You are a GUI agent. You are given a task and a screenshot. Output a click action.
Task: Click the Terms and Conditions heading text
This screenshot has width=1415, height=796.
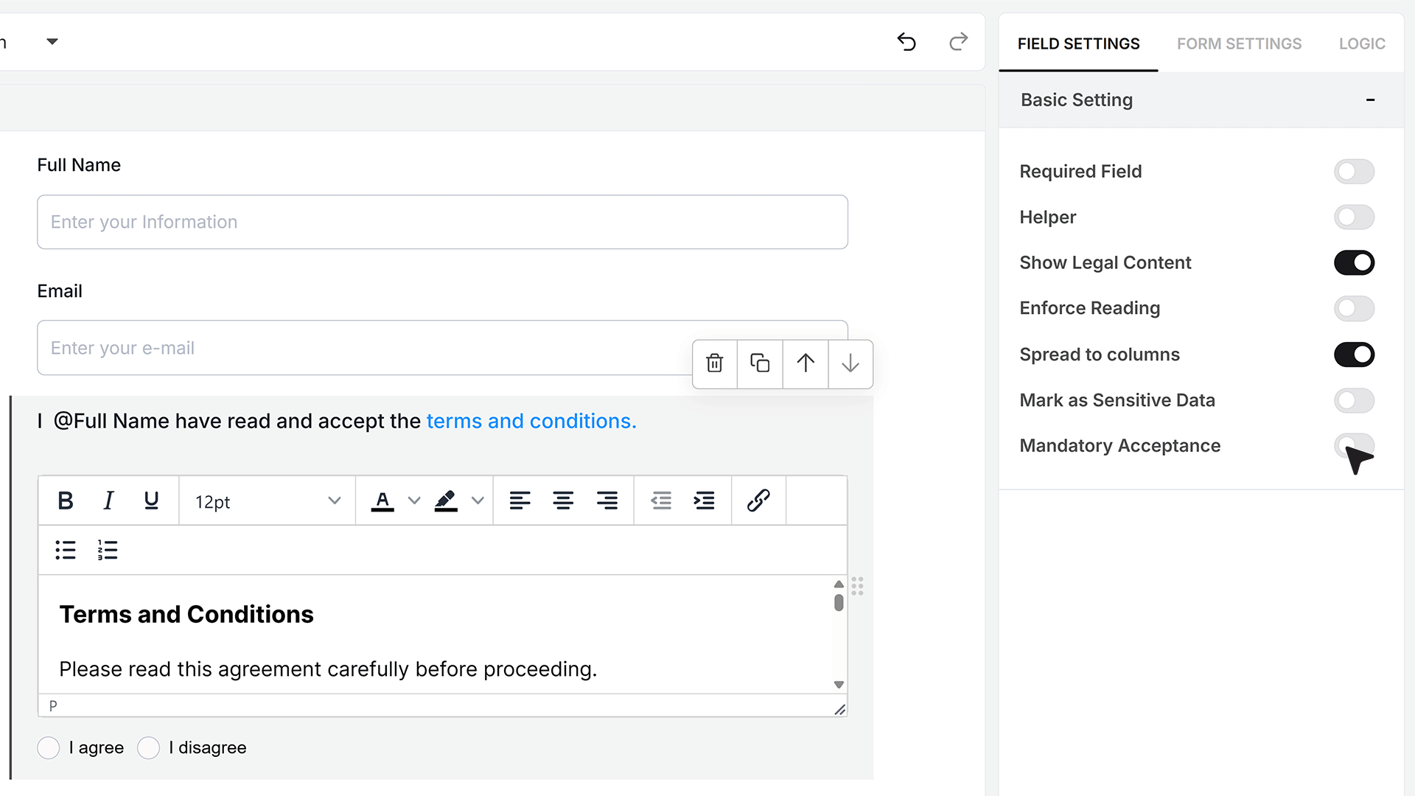(186, 614)
